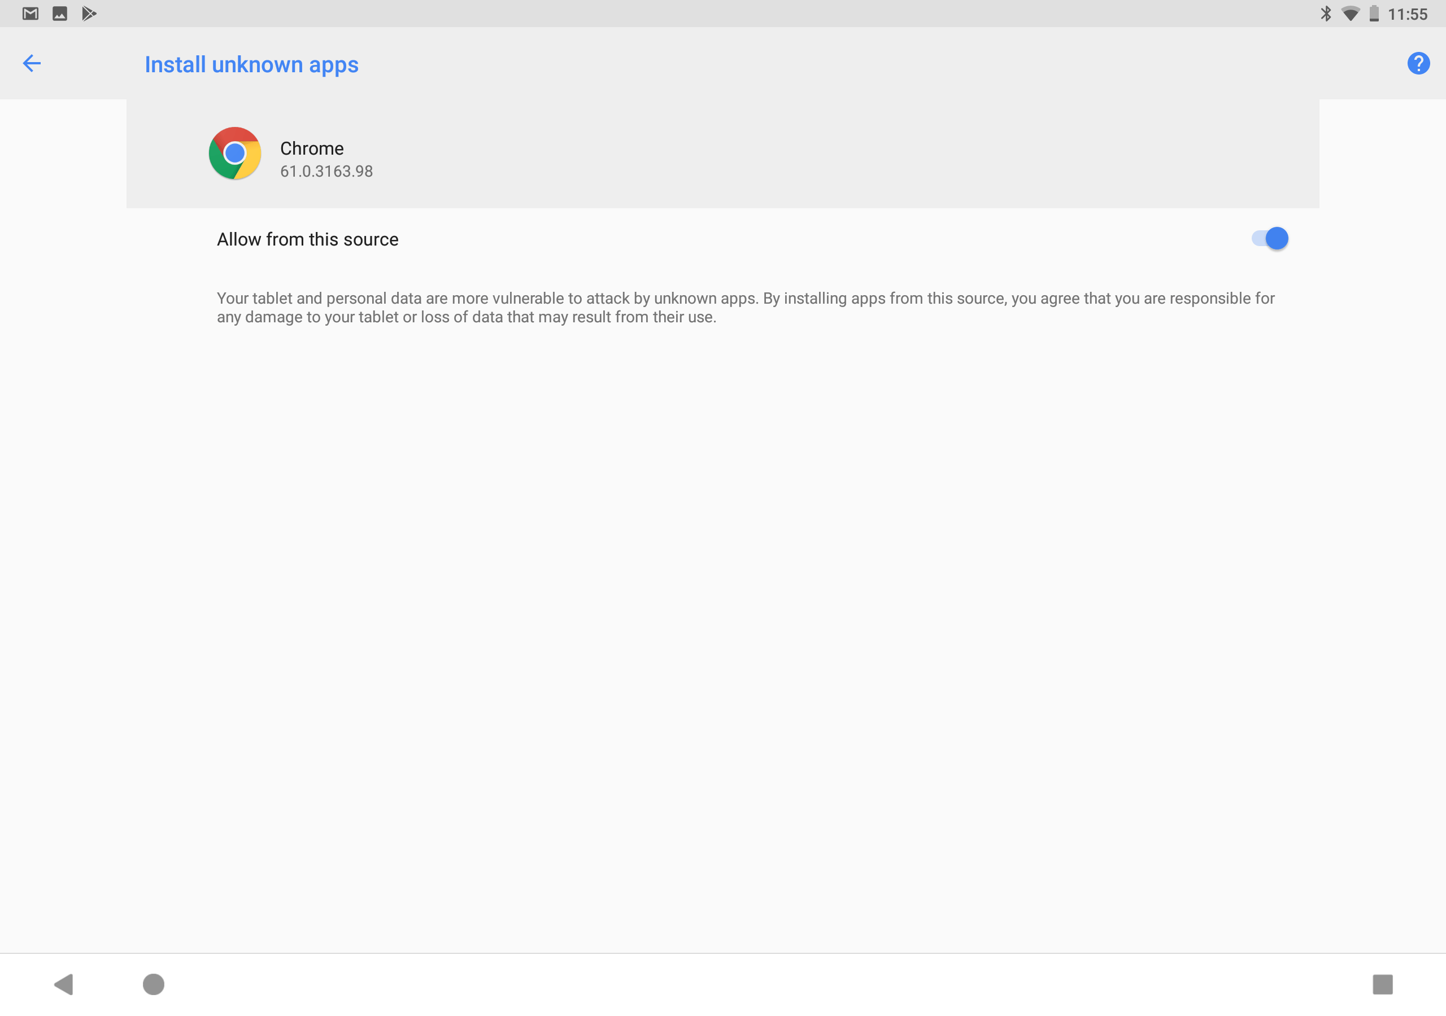
Task: Tap the image notification icon
Action: click(60, 13)
